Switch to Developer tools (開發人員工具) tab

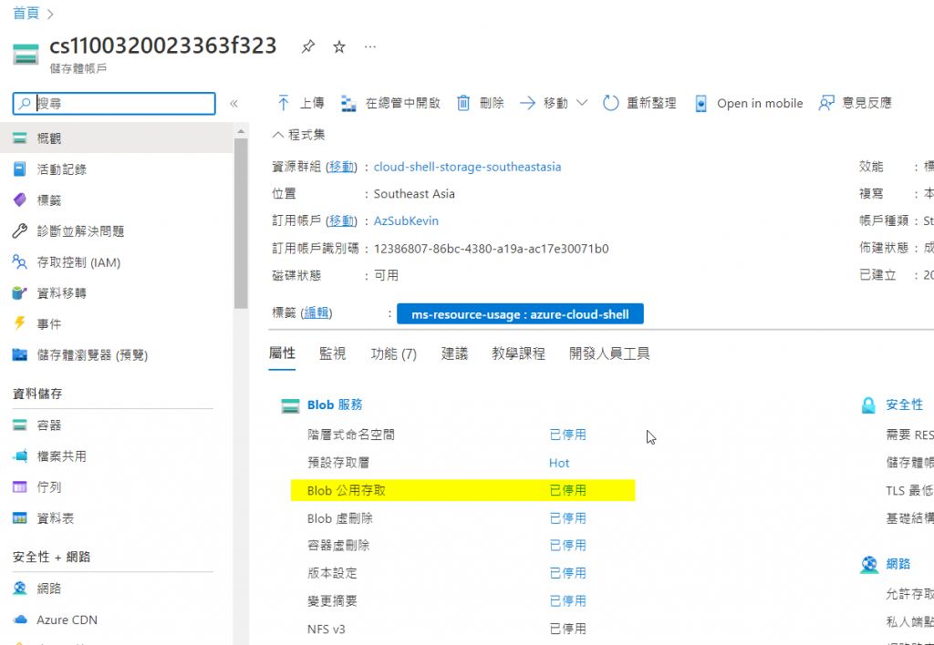click(609, 354)
